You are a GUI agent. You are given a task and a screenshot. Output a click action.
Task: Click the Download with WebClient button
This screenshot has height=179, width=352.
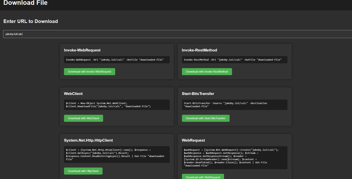tap(83, 118)
